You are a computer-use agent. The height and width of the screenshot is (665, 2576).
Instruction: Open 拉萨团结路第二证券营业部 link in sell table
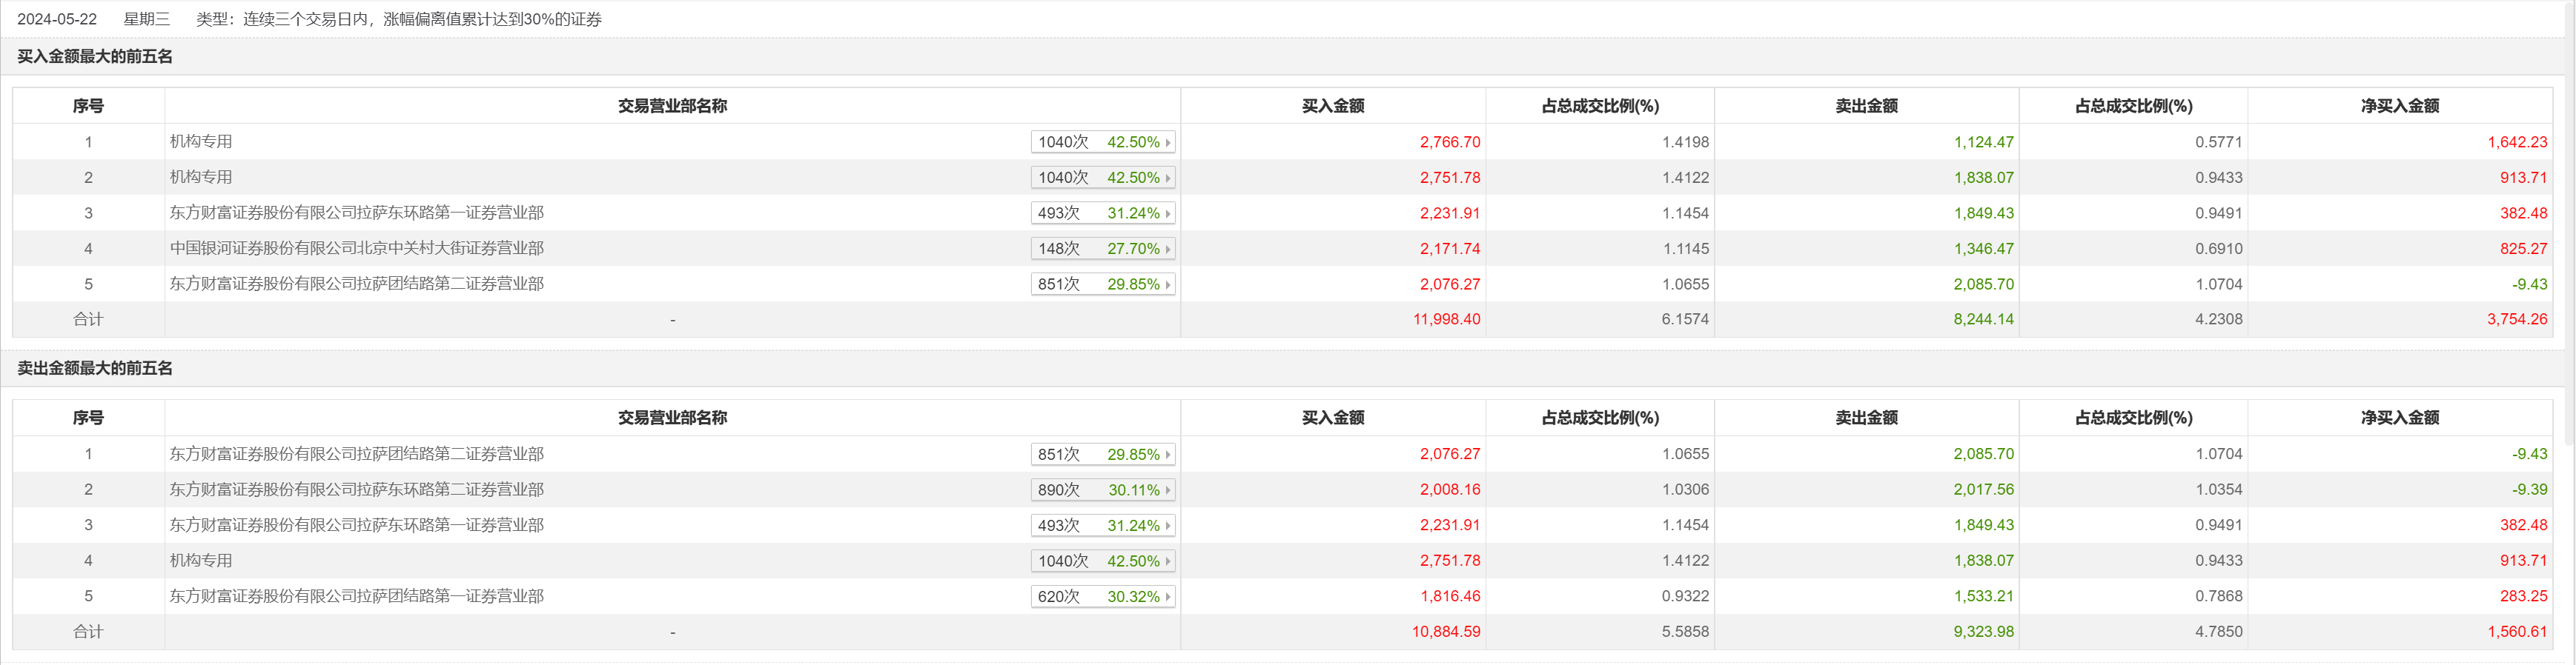point(357,454)
